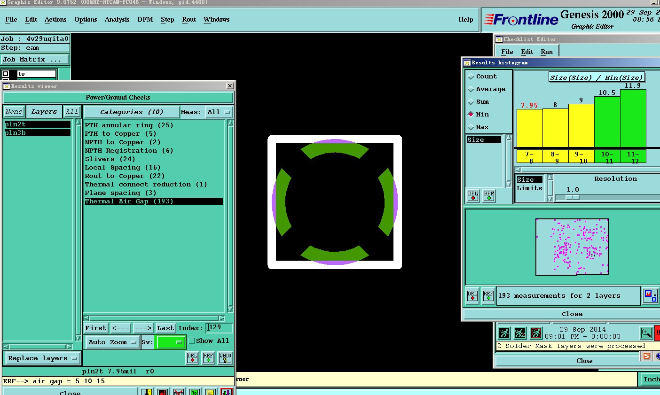This screenshot has width=660, height=395.
Task: Select Limits in the histogram options list
Action: coord(529,188)
